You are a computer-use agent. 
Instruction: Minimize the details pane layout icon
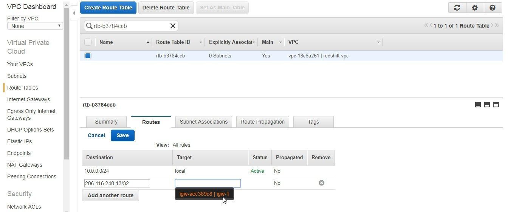[x=478, y=105]
